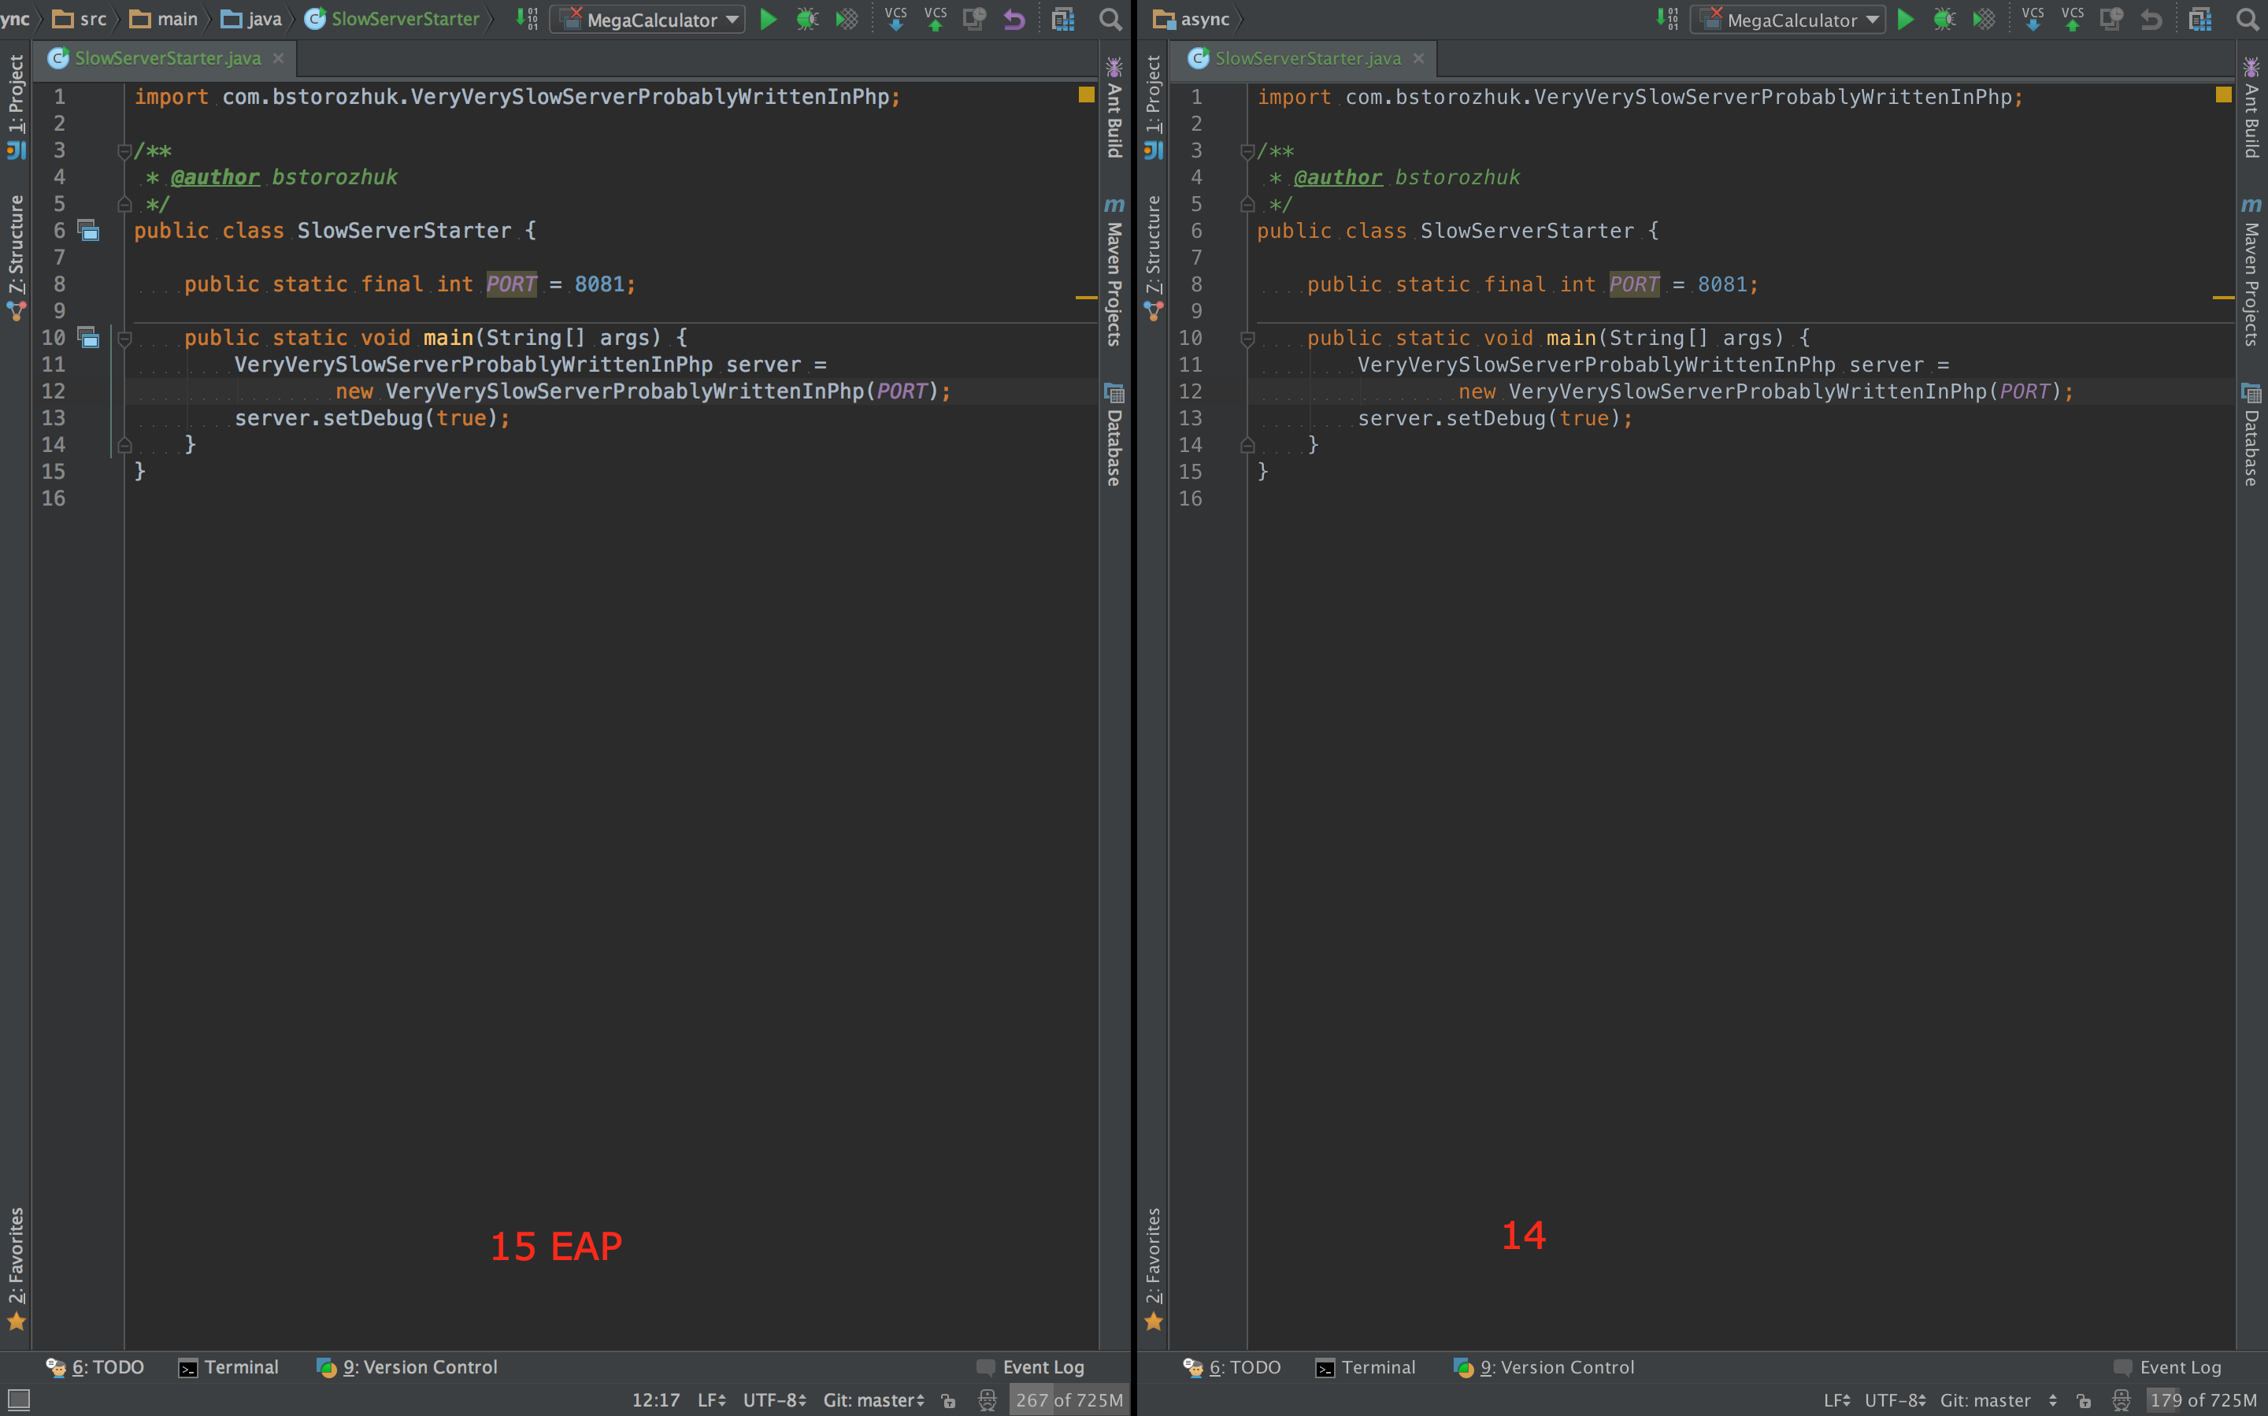Open UTF-8 encoding selector, right status bar

(1896, 1400)
